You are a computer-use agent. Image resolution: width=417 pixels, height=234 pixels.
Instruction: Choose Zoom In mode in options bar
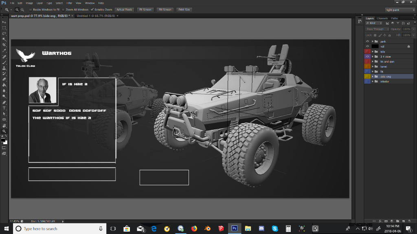(x=17, y=10)
